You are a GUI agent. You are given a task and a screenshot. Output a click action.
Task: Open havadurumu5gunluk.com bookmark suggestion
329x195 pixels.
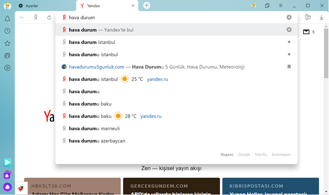click(x=176, y=67)
